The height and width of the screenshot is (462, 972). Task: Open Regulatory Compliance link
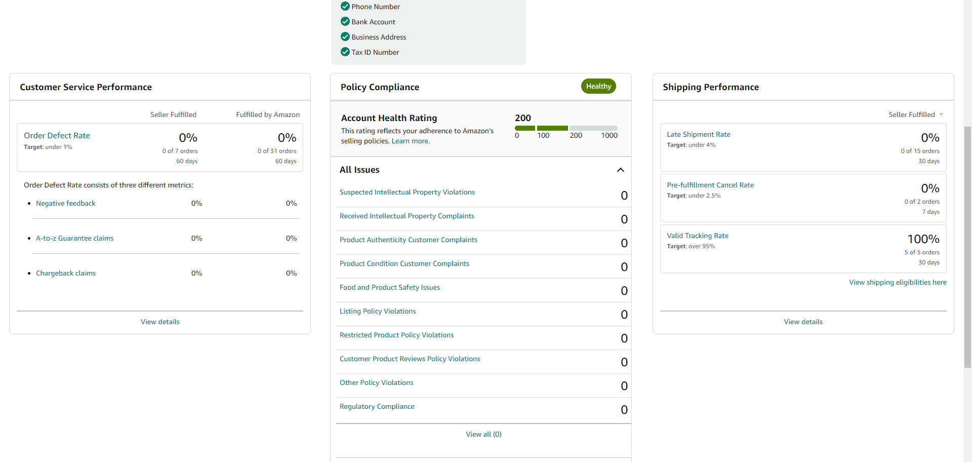coord(377,406)
